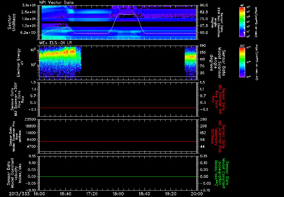Click the 20:00 time axis label

(x=197, y=194)
